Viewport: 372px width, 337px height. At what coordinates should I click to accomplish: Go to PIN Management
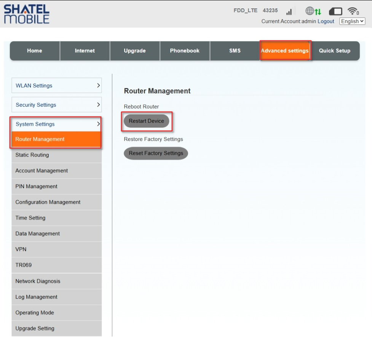(x=56, y=186)
